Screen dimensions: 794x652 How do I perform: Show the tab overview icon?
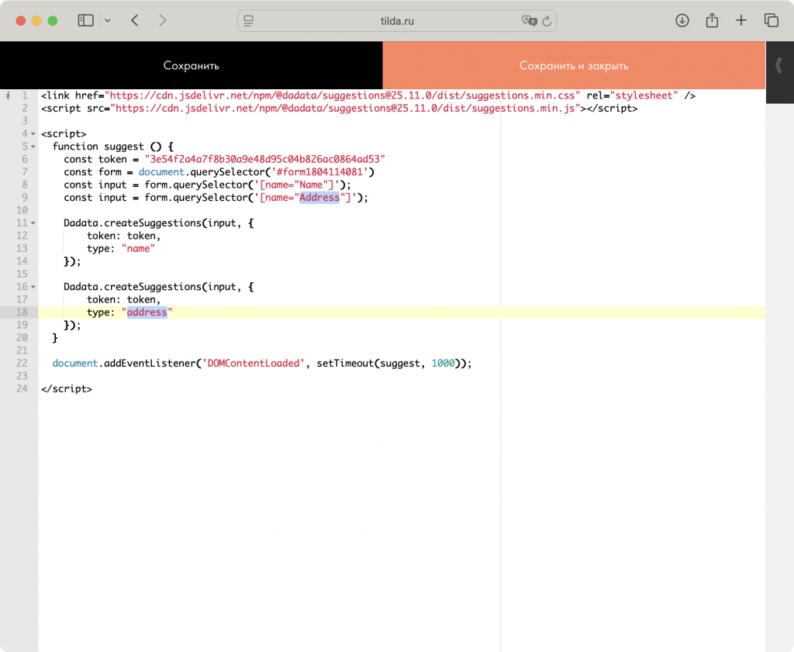[771, 21]
